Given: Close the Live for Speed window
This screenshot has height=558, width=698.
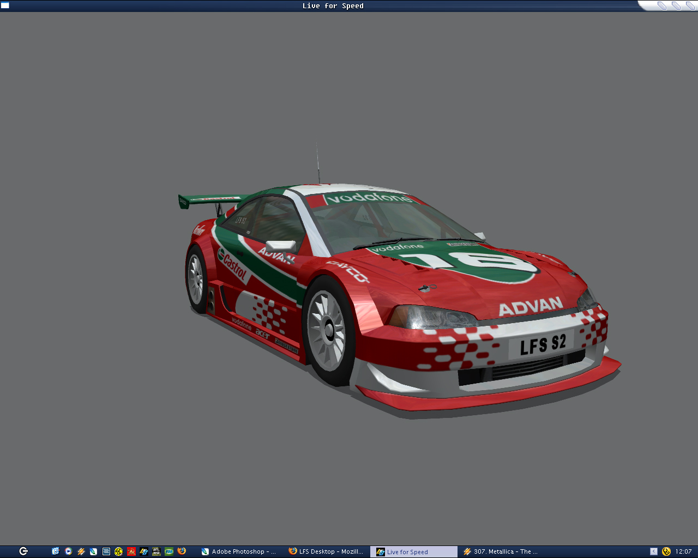Looking at the screenshot, I should 690,5.
